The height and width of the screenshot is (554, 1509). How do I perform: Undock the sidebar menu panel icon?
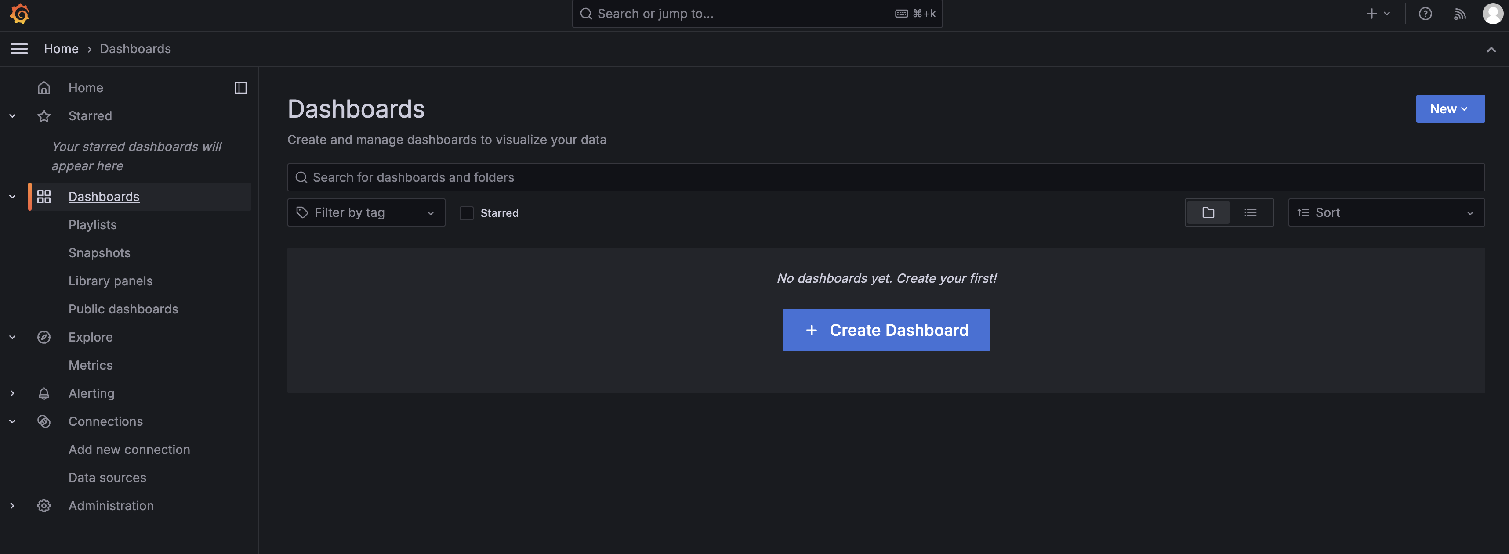coord(240,88)
